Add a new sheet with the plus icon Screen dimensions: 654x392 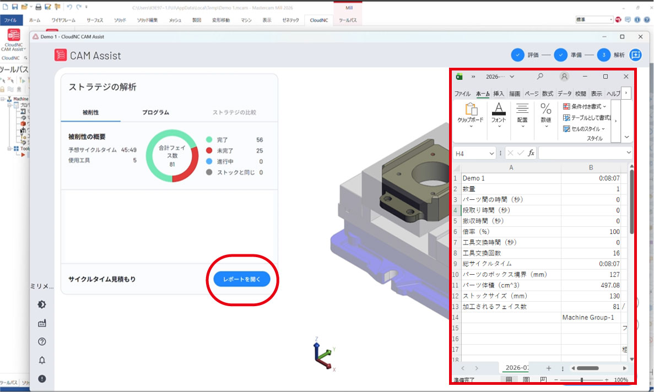pyautogui.click(x=549, y=368)
